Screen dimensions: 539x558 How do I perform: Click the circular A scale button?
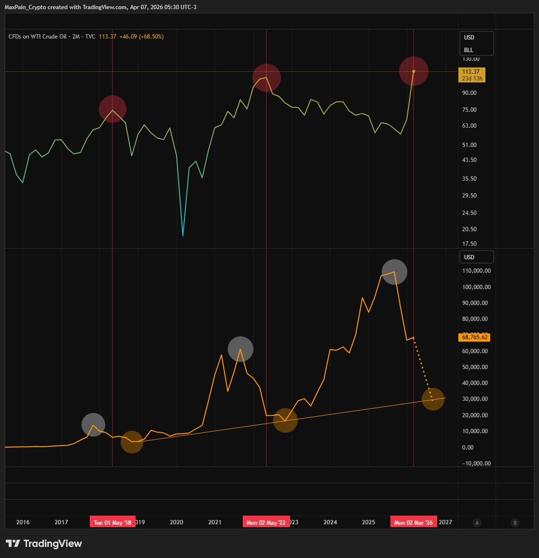[x=477, y=522]
